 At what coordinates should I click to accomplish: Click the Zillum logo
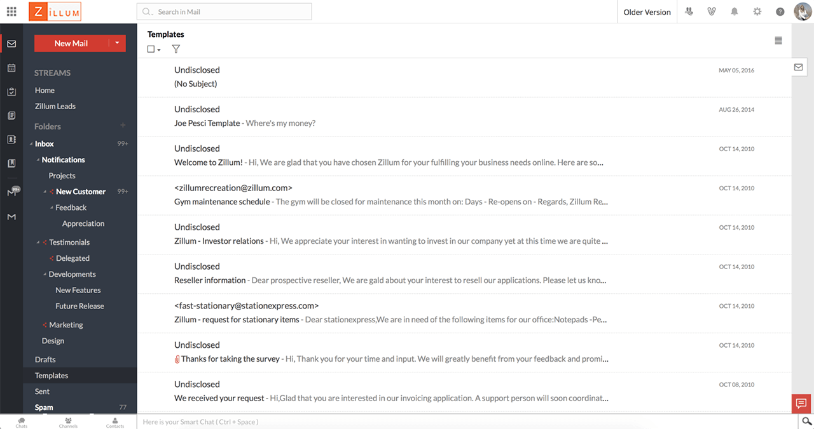55,11
